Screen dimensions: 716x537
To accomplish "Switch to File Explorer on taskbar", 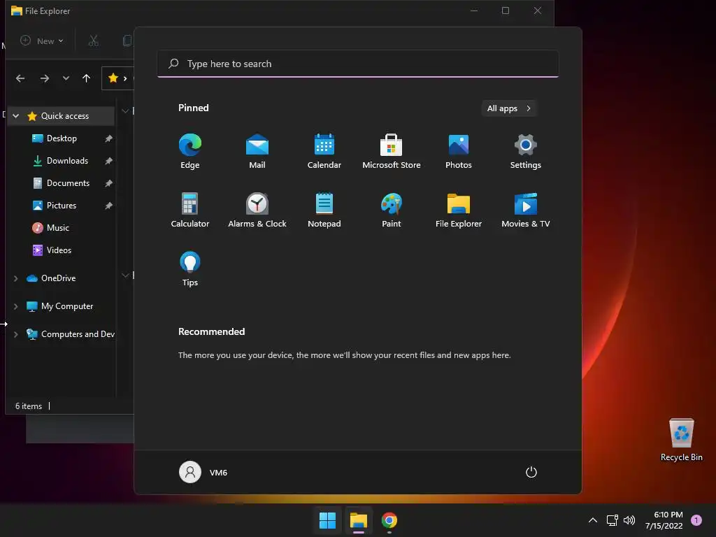I will [359, 520].
